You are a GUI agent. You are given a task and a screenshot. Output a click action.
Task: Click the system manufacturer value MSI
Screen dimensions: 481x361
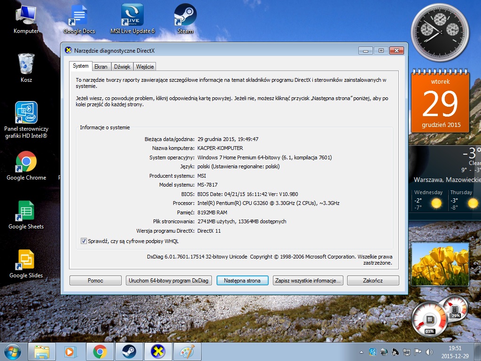[202, 176]
